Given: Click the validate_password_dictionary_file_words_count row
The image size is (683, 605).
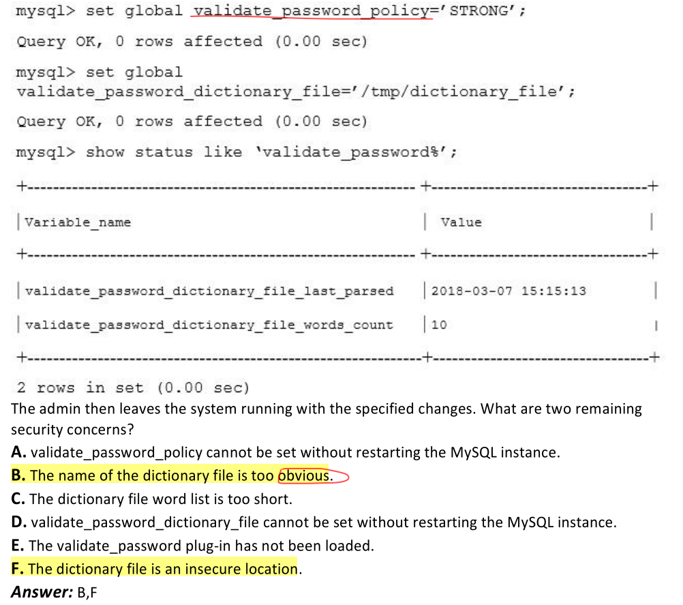Looking at the screenshot, I should click(336, 325).
